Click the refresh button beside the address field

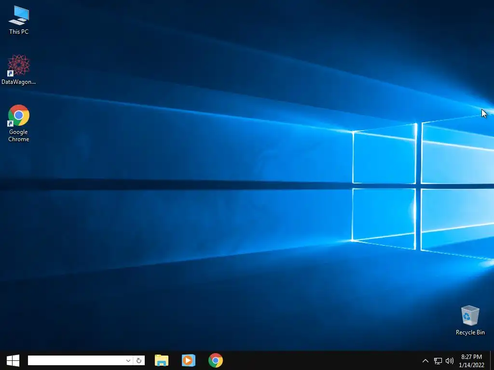click(x=139, y=360)
